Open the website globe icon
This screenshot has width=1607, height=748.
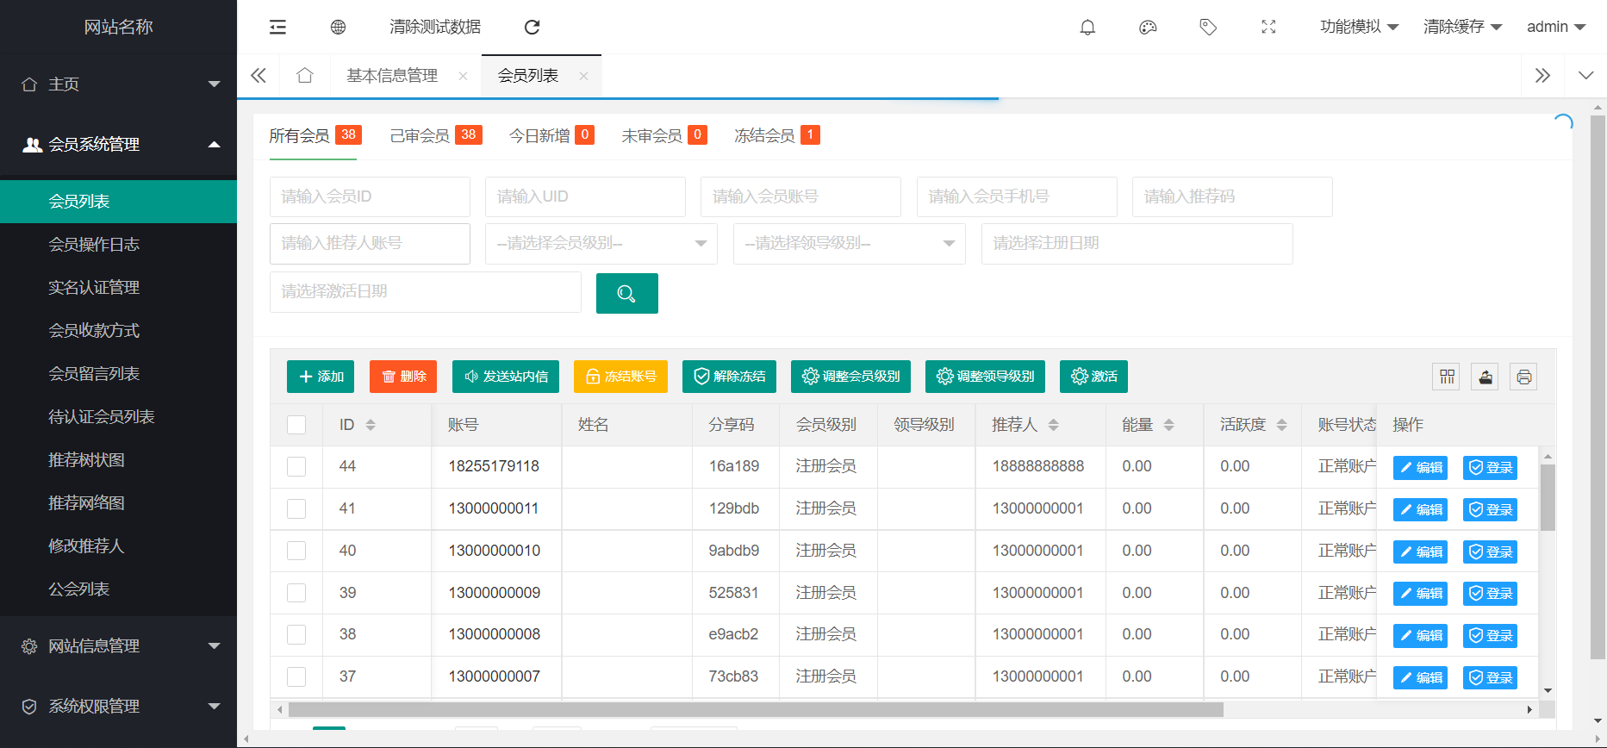click(x=338, y=27)
